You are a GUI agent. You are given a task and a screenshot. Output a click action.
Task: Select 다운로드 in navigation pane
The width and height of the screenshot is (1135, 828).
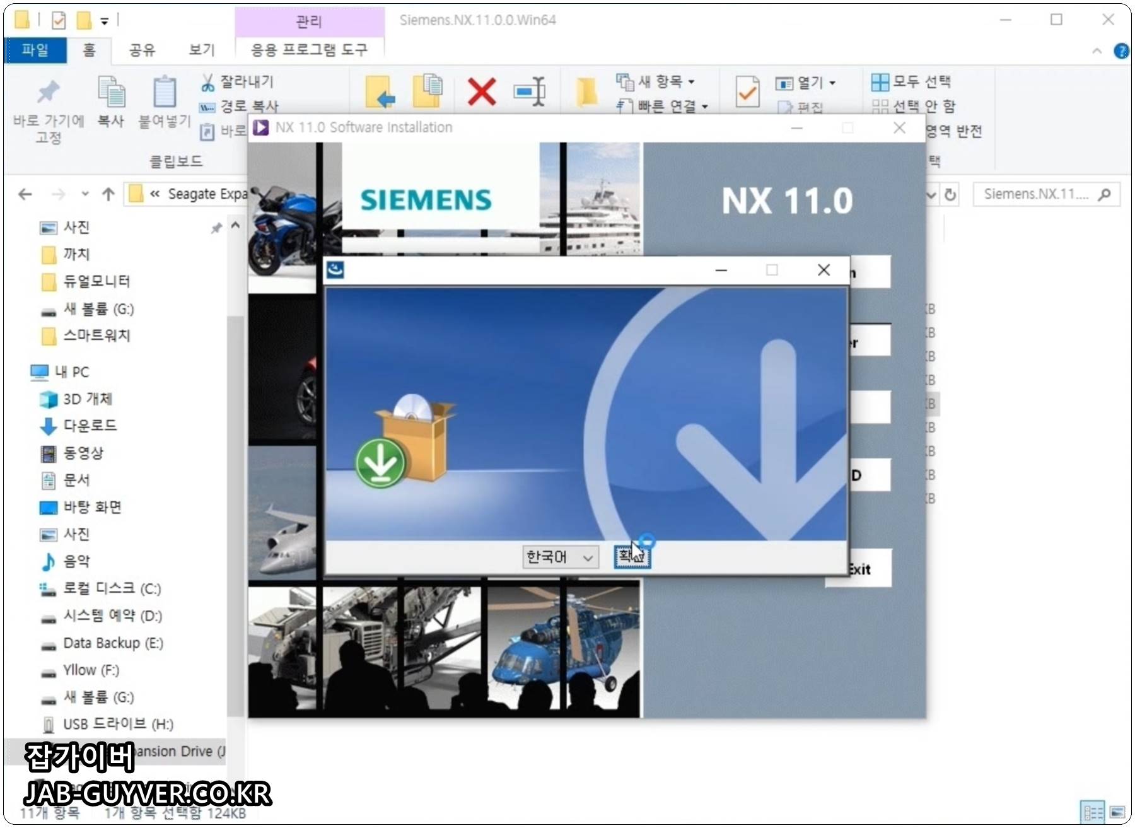pyautogui.click(x=78, y=426)
